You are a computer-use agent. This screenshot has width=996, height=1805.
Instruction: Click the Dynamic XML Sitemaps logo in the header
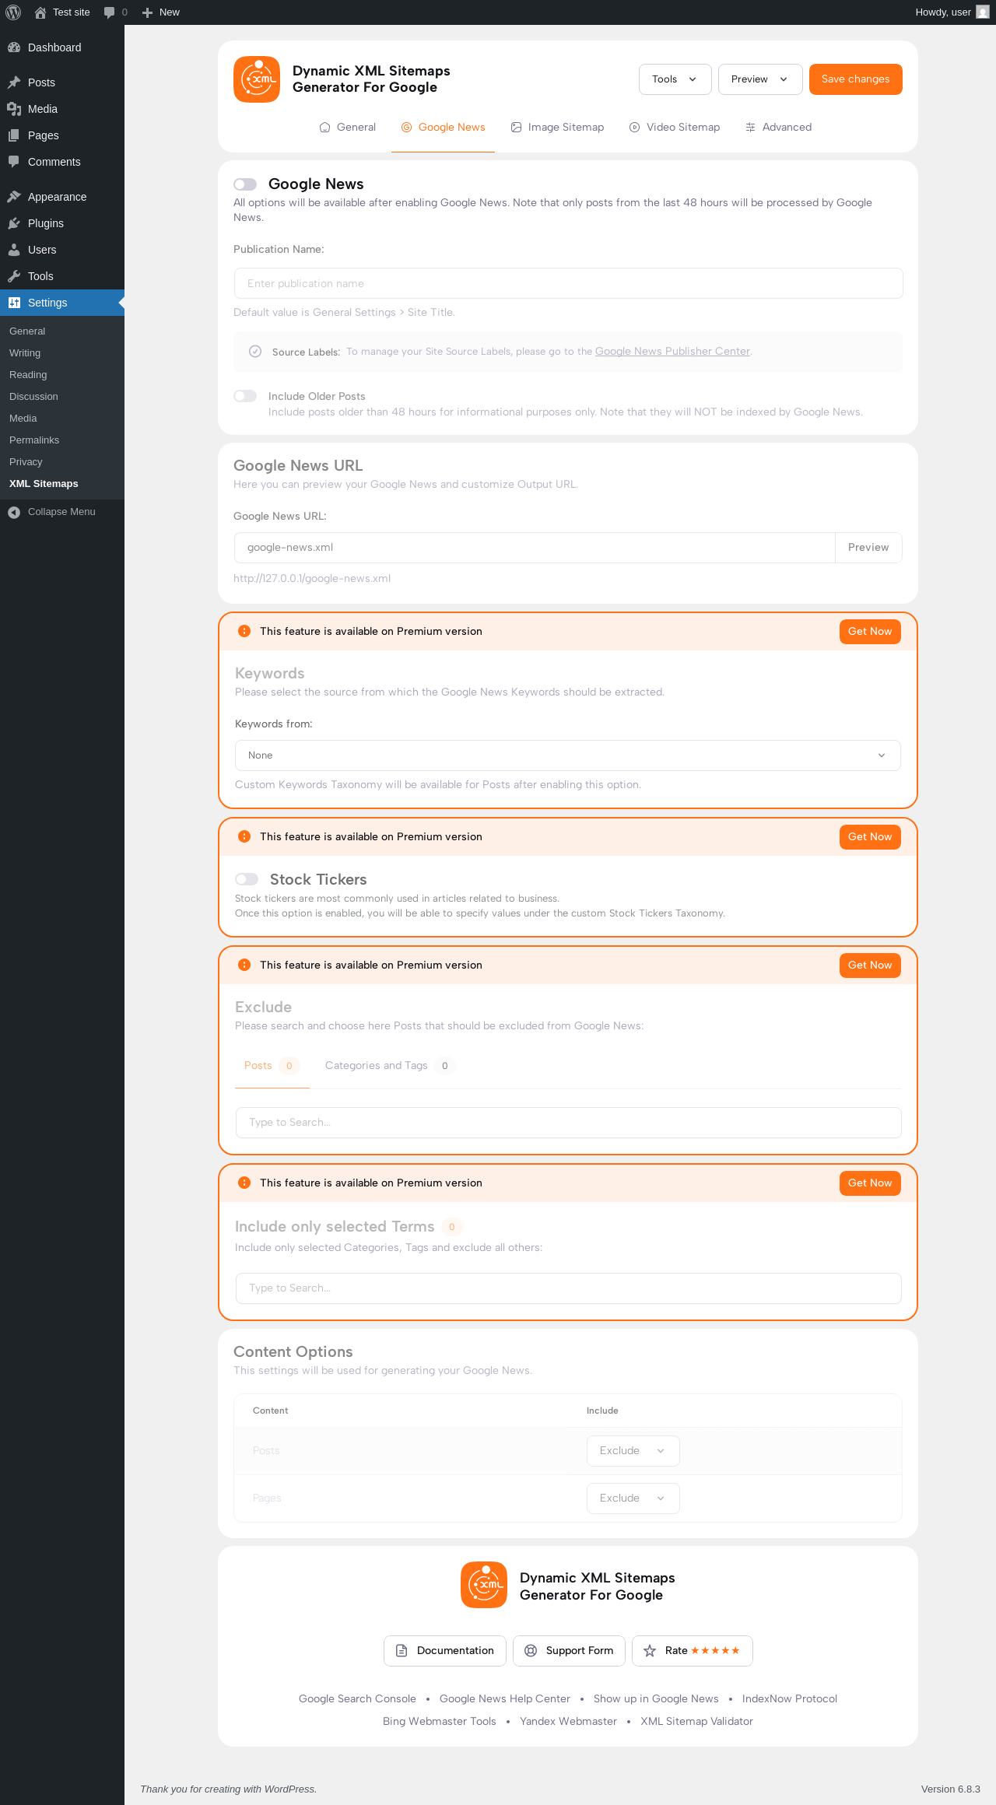pyautogui.click(x=257, y=79)
